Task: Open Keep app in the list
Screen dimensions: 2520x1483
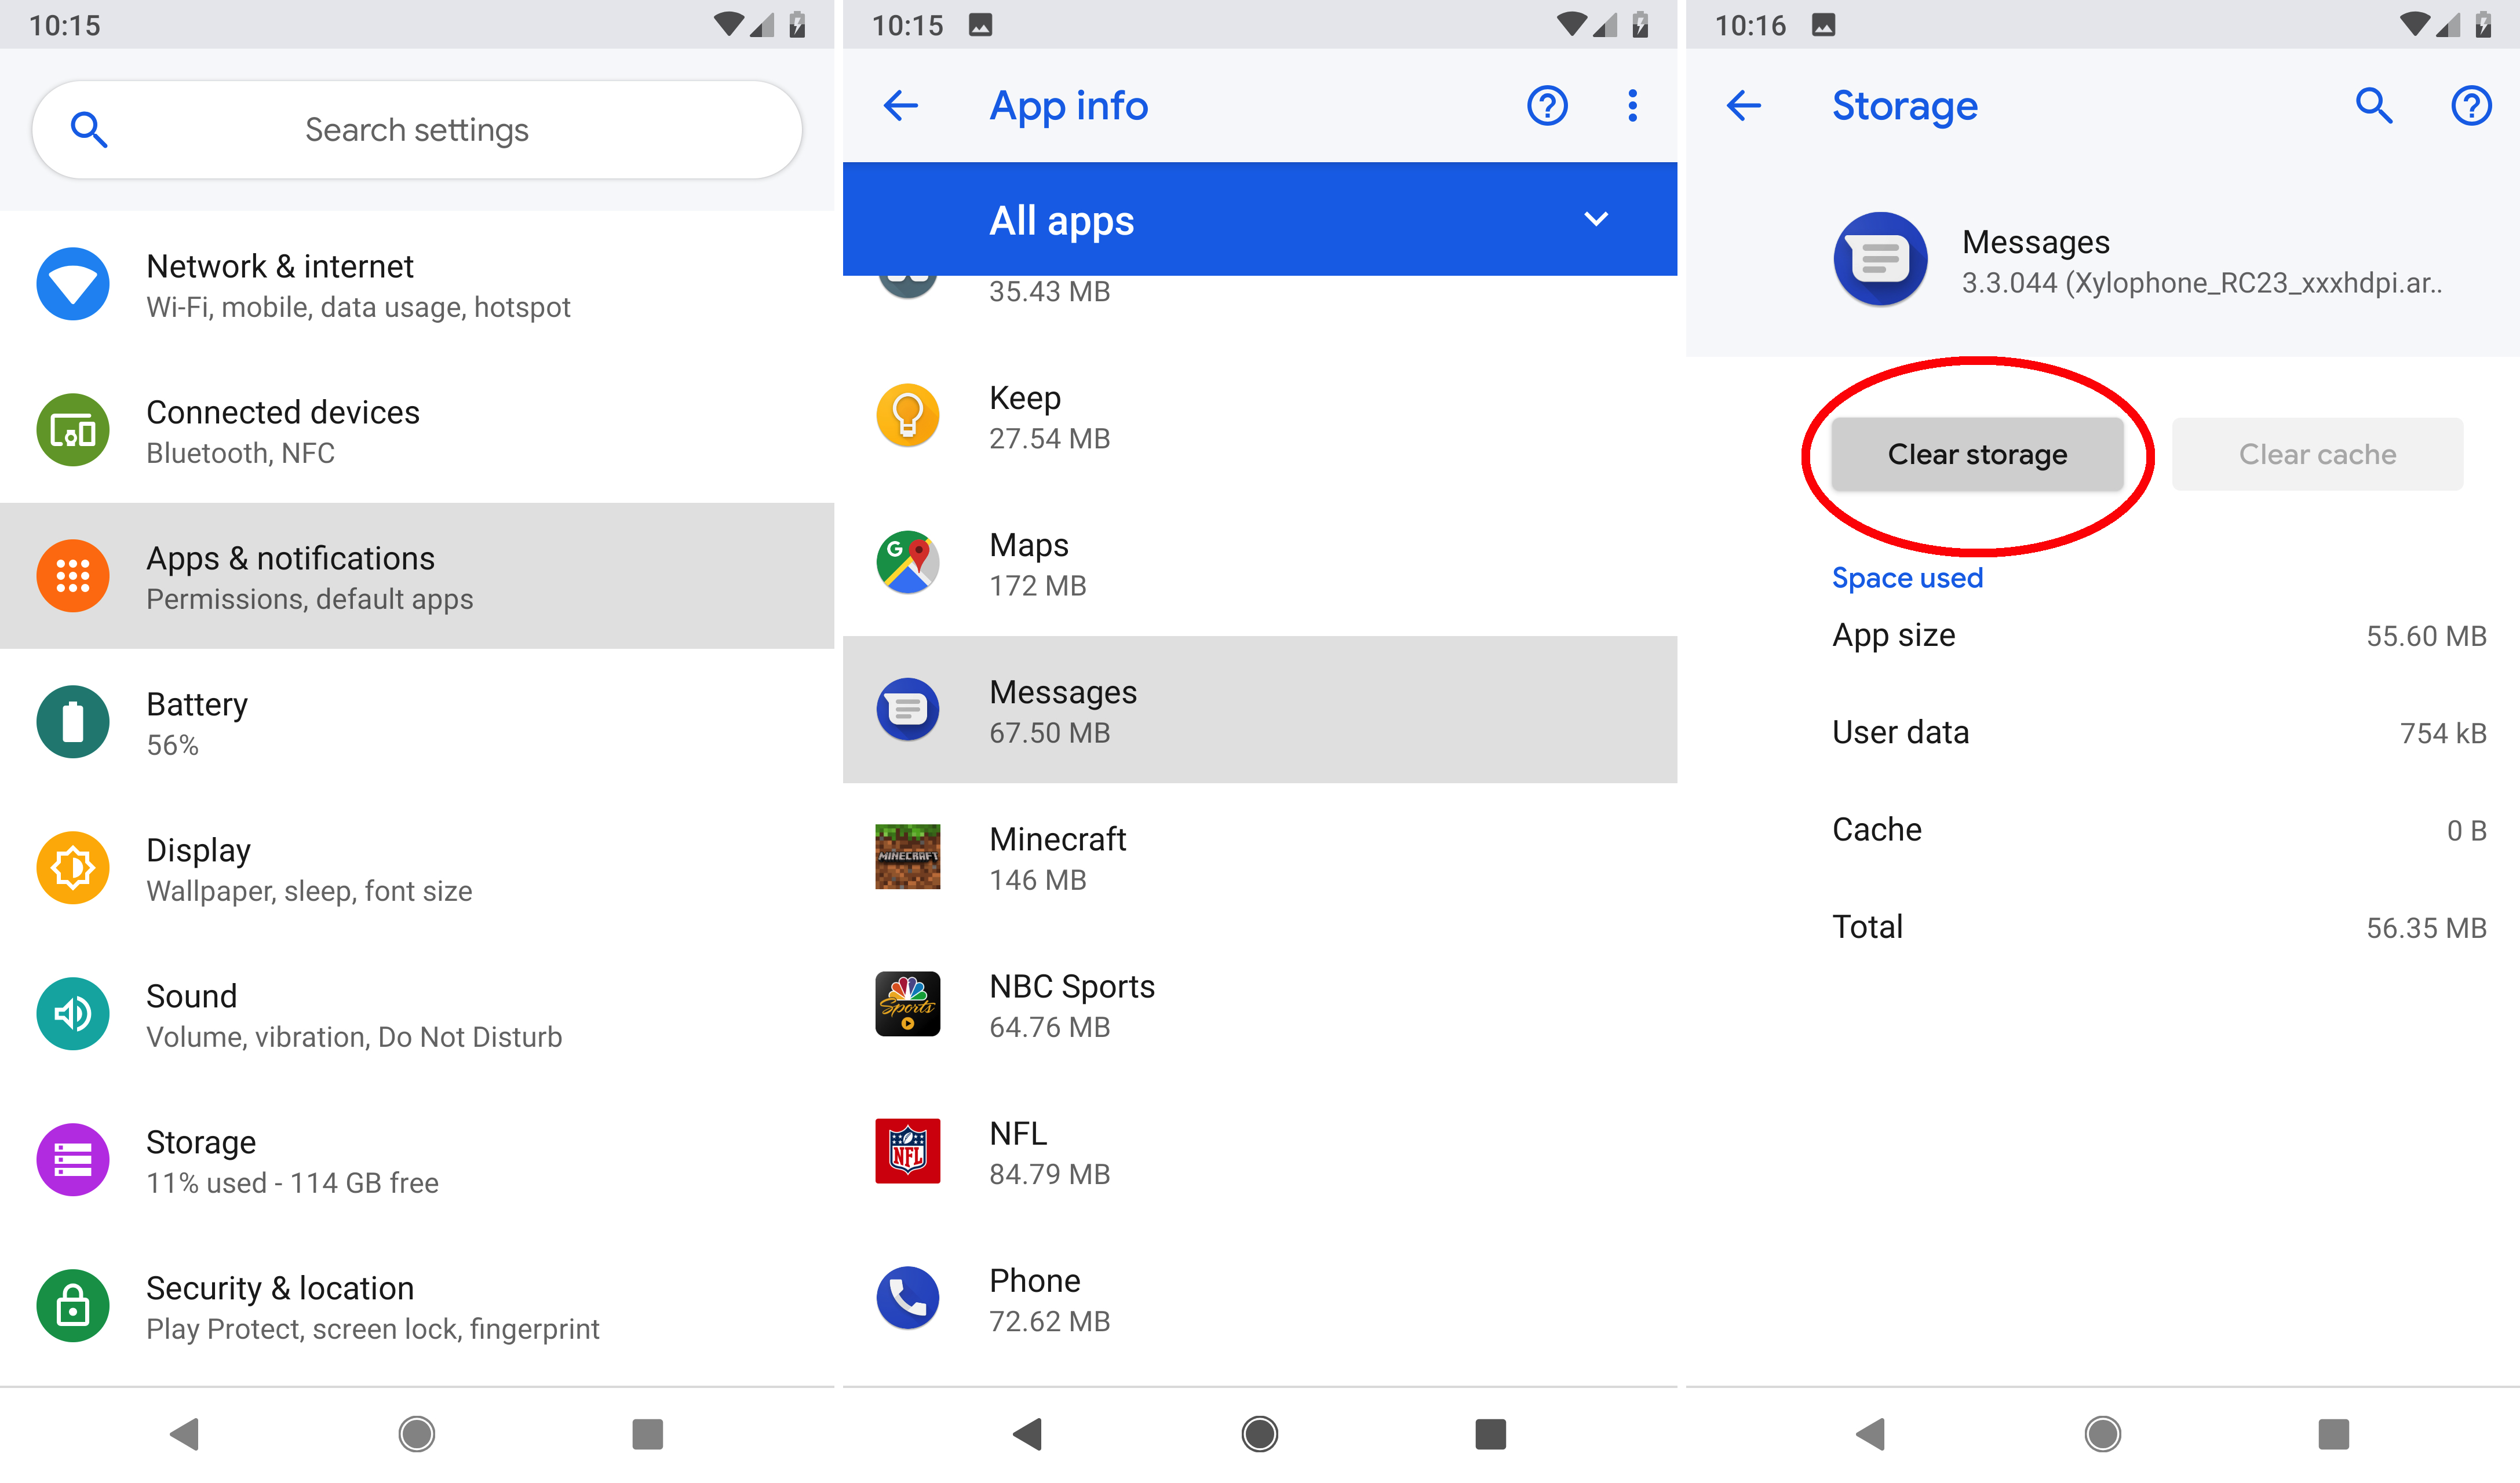Action: point(1260,417)
